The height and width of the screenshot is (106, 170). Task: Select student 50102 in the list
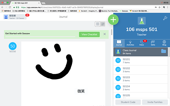pos(141,70)
